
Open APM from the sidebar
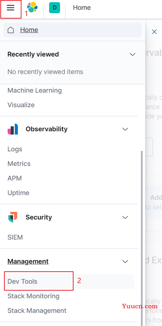coord(15,178)
